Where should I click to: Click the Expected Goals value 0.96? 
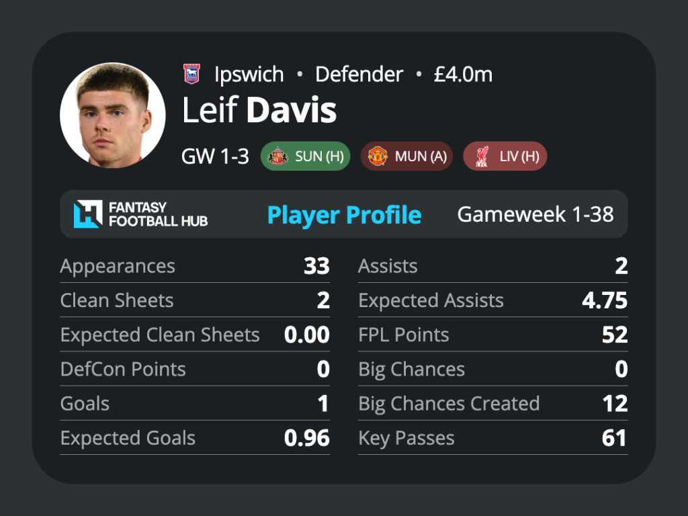click(306, 438)
